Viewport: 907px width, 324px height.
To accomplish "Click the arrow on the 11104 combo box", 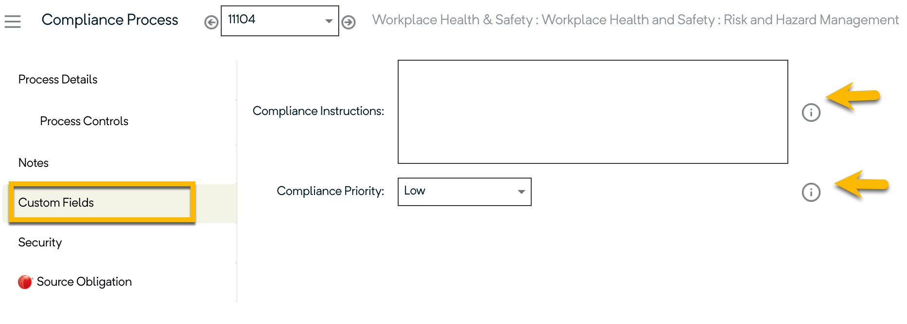I will [329, 21].
